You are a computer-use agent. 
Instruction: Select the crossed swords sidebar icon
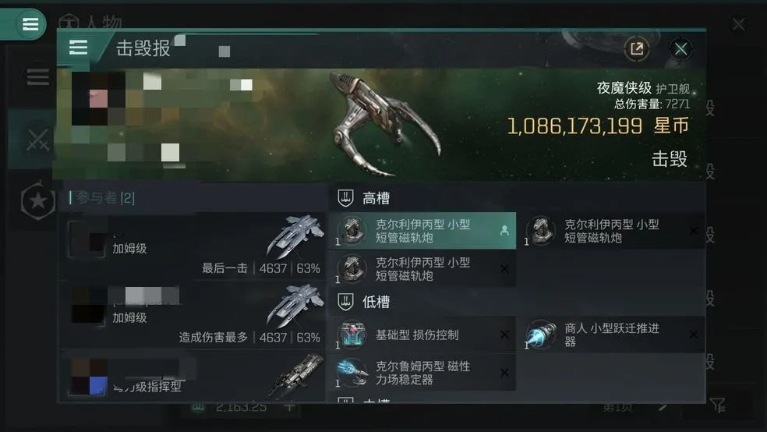(37, 139)
